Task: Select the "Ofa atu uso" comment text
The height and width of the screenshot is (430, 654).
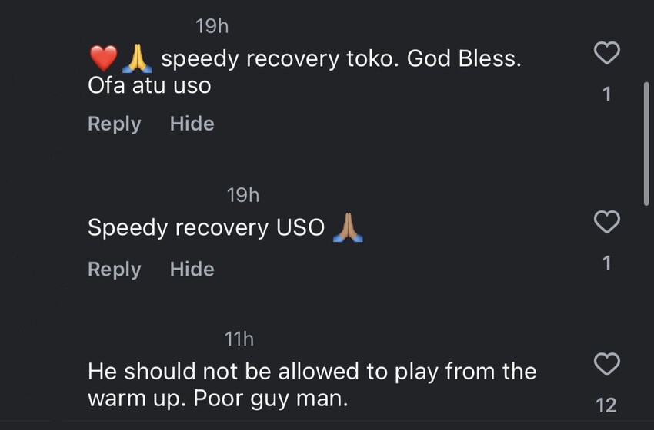Action: pyautogui.click(x=149, y=85)
